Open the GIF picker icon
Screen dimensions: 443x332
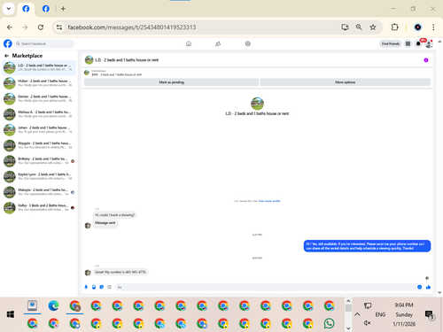click(x=109, y=287)
